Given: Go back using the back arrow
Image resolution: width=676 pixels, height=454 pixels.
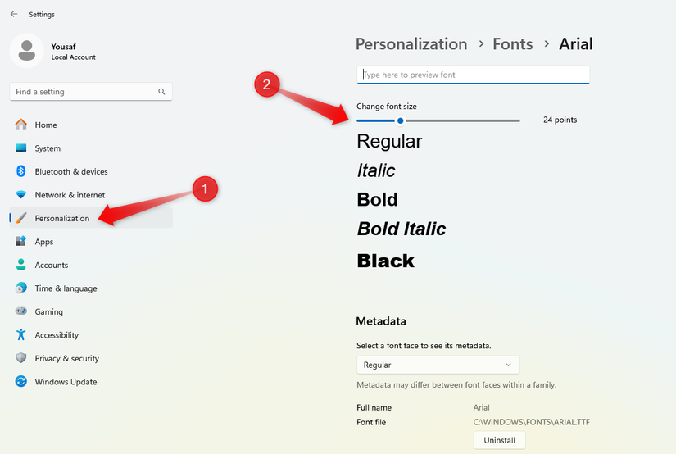Looking at the screenshot, I should click(x=14, y=14).
